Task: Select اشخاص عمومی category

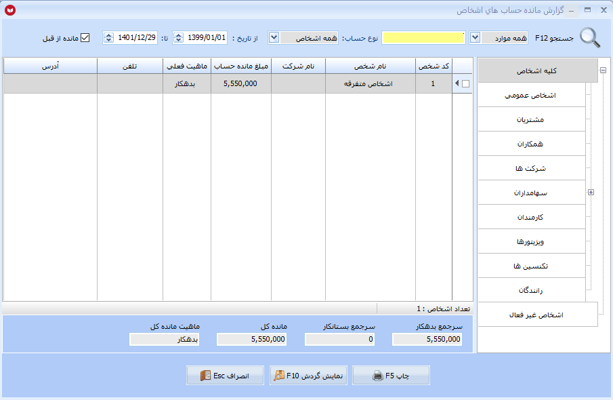Action: 531,95
